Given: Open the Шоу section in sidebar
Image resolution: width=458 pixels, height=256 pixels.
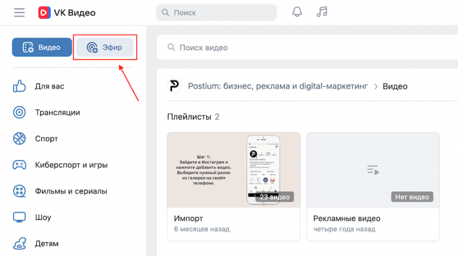Looking at the screenshot, I should point(42,218).
